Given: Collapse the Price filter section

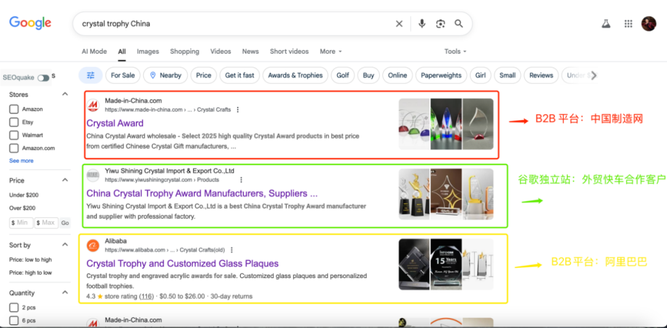Looking at the screenshot, I should tap(65, 180).
